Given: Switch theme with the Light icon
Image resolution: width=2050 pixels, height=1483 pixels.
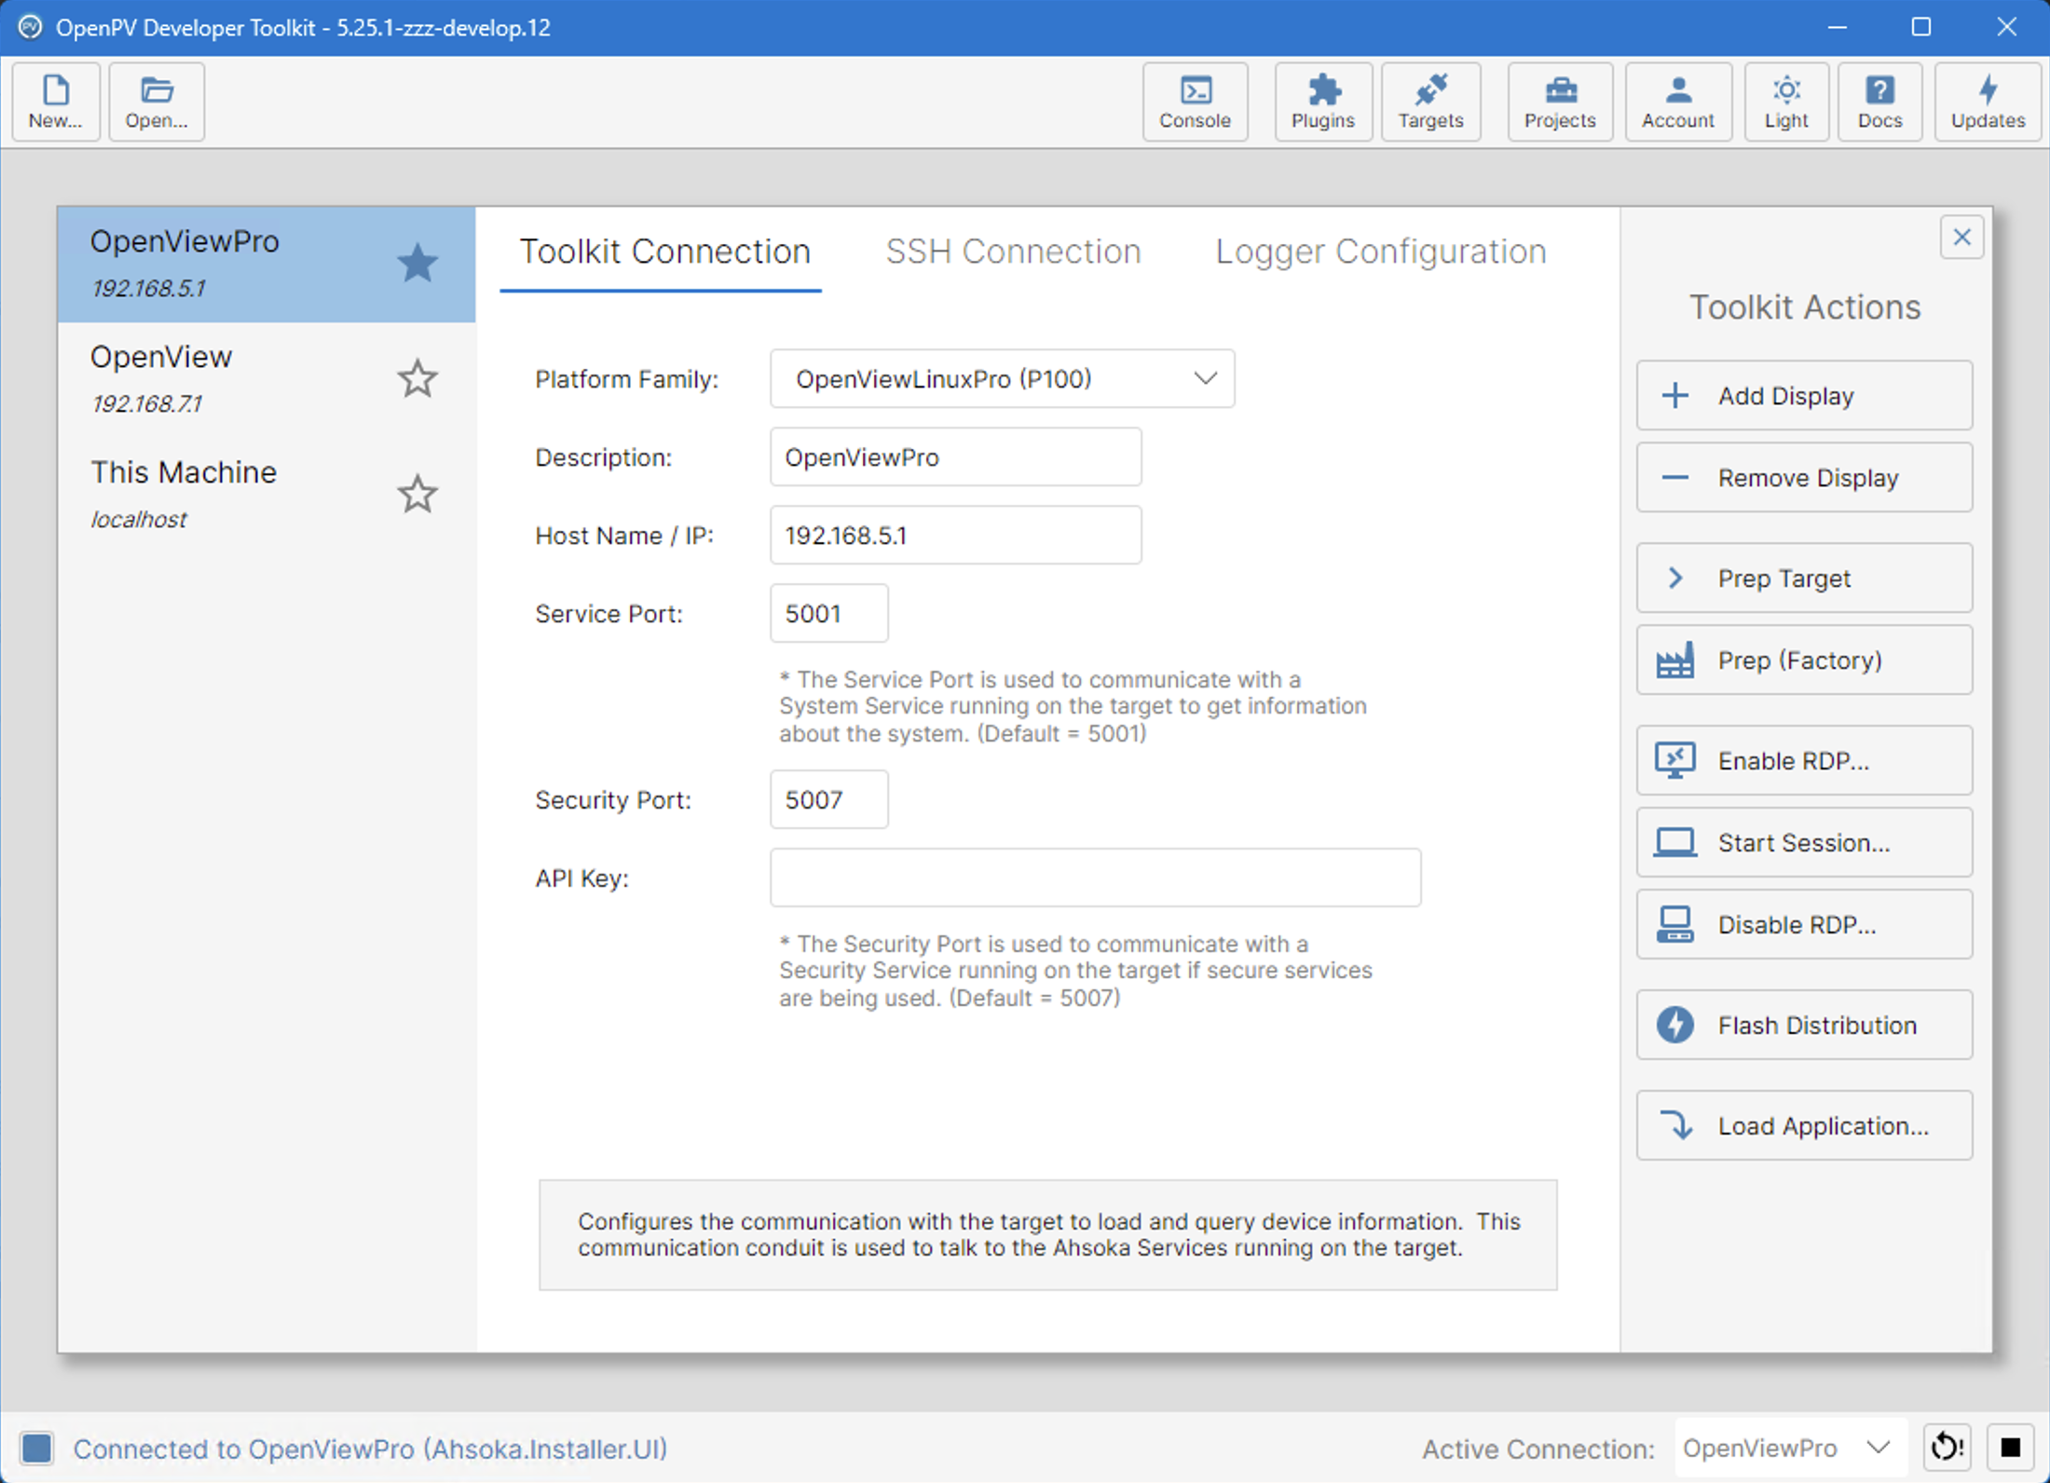Looking at the screenshot, I should point(1785,102).
